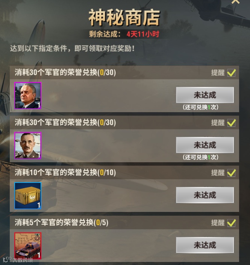The image size is (250, 265).
Task: Click 未达成 button for naval officer reward
Action: [205, 95]
